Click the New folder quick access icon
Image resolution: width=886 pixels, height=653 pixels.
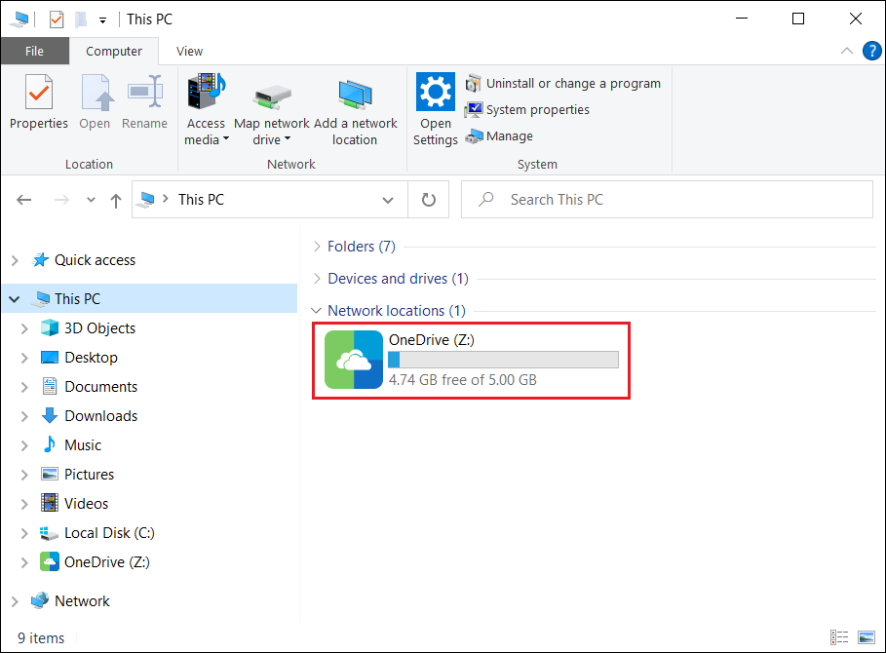81,19
